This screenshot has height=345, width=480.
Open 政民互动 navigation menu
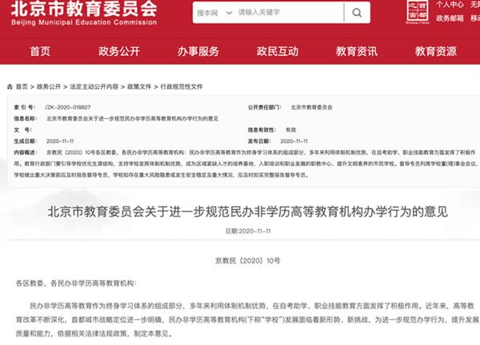pos(278,51)
